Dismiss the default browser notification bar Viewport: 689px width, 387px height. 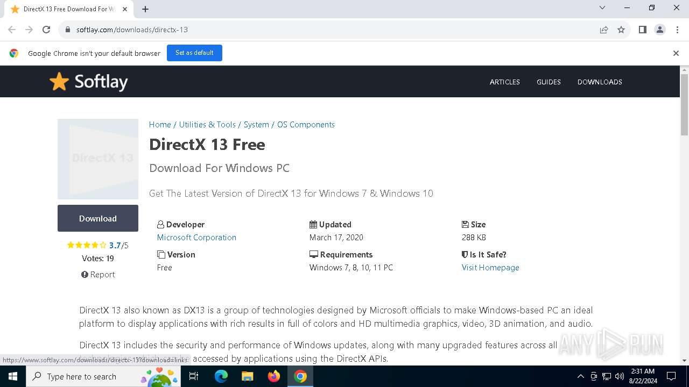pos(676,53)
